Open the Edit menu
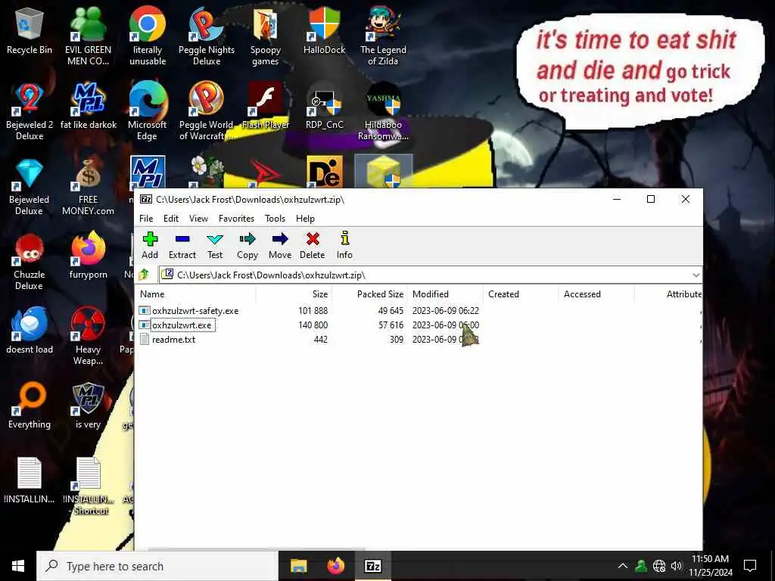The image size is (775, 581). click(x=171, y=219)
